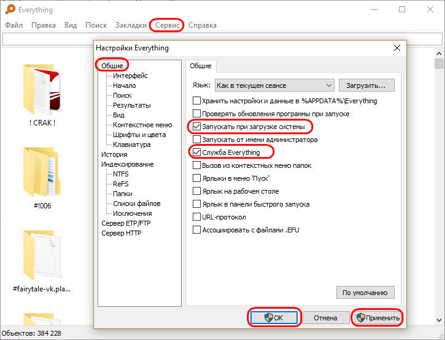Open the Правка menu
The height and width of the screenshot is (340, 445).
[x=44, y=25]
